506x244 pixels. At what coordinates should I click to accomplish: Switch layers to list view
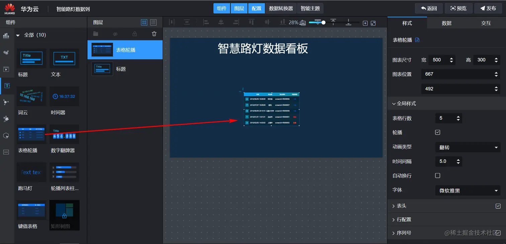(x=153, y=22)
